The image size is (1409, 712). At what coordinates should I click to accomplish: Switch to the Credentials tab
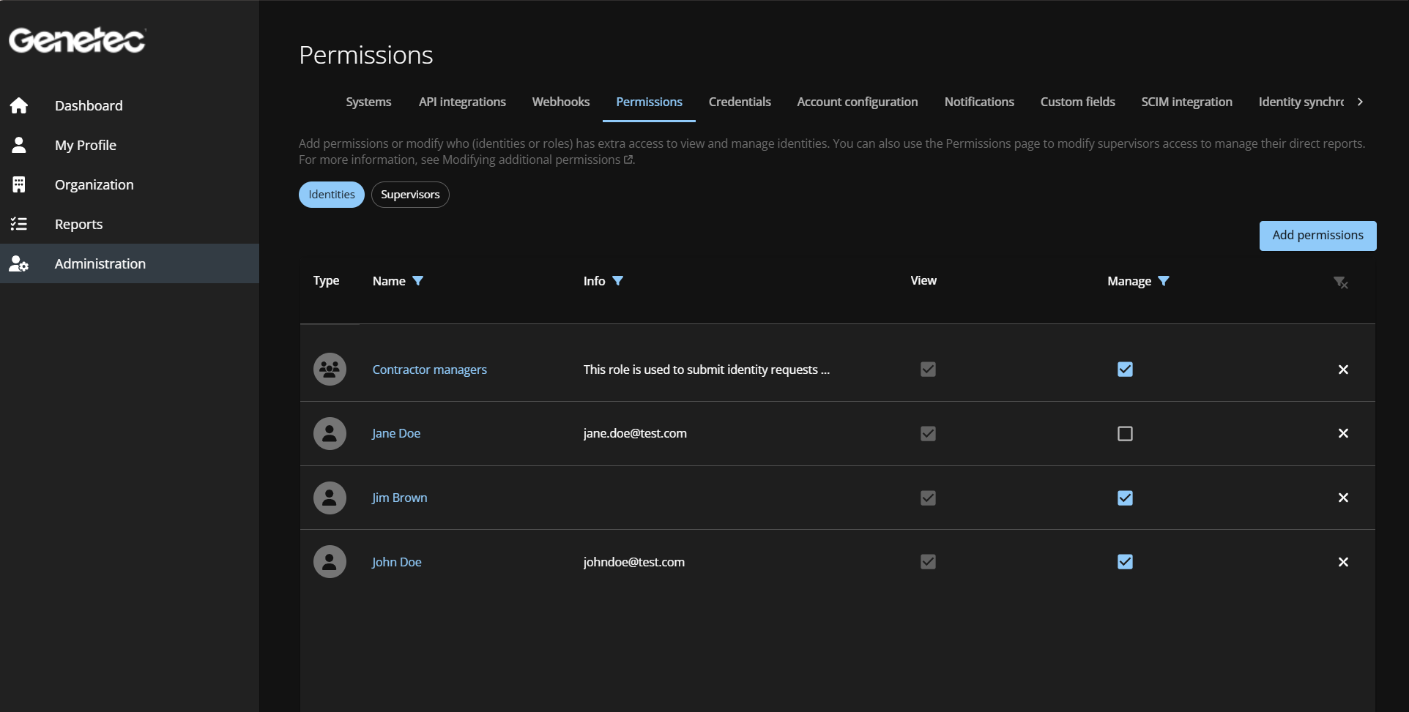739,102
